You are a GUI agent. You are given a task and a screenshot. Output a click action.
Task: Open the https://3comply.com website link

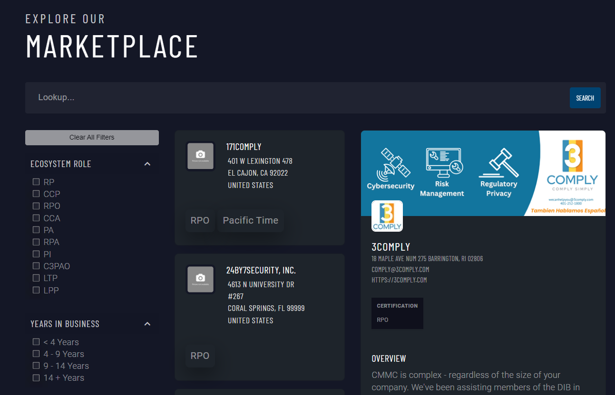pos(399,280)
